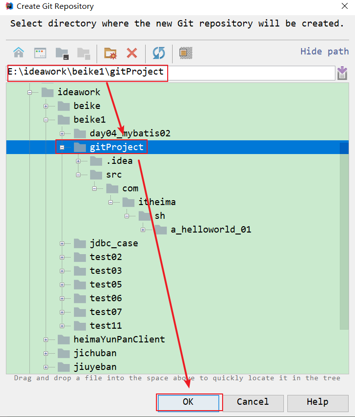The image size is (355, 417).
Task: Click the Home directory icon
Action: 19,52
